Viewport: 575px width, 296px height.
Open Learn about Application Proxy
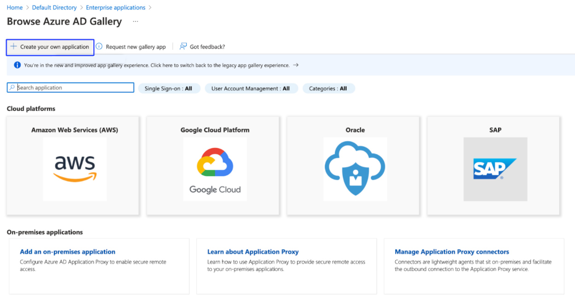[253, 252]
